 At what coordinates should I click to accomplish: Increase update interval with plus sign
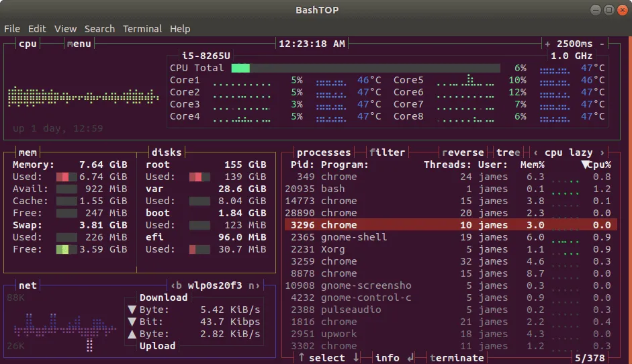tap(547, 44)
